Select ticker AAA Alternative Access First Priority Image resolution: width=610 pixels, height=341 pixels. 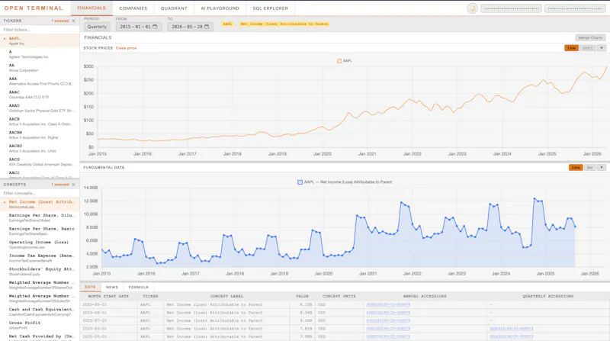(x=40, y=81)
